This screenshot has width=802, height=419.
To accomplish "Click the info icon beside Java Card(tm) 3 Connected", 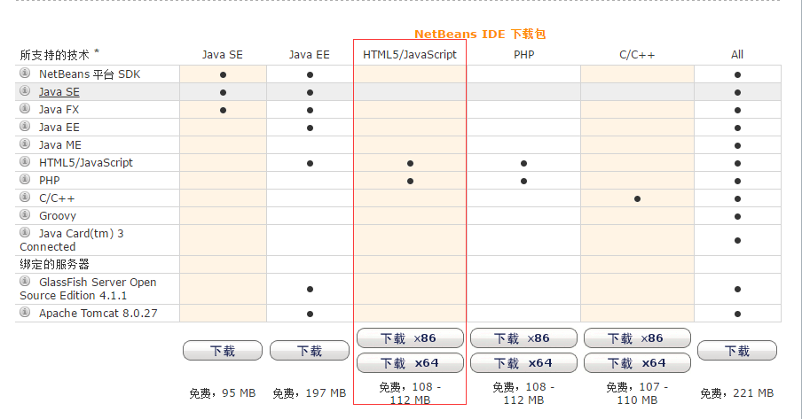I will (x=25, y=232).
